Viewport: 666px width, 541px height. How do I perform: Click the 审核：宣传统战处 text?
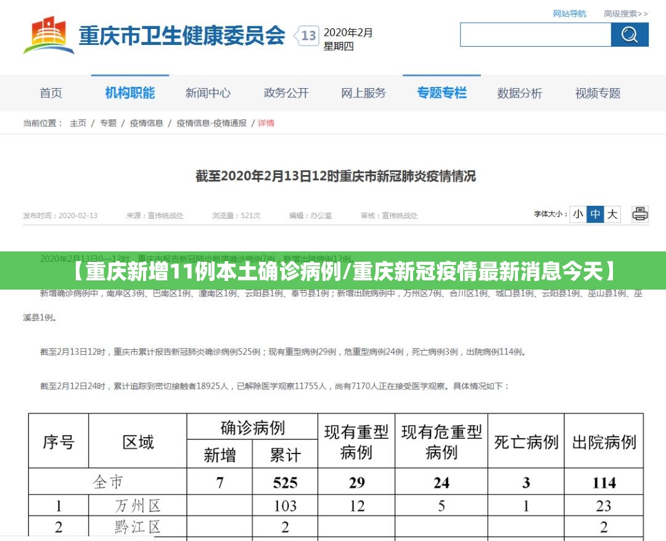coord(389,216)
